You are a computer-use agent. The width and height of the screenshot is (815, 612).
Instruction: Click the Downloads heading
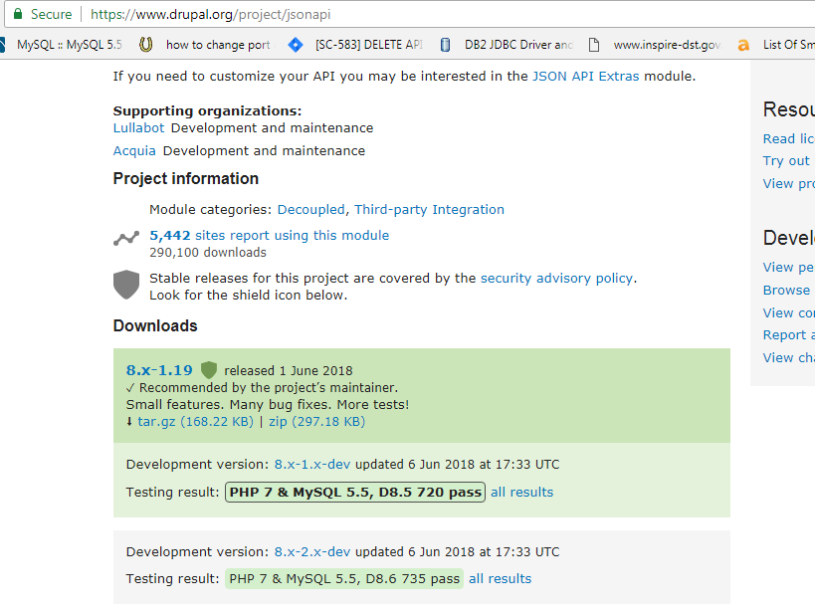coord(155,326)
